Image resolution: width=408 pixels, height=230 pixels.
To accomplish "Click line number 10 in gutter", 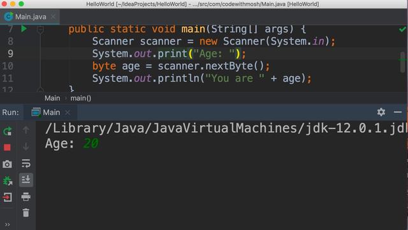I will (8, 66).
